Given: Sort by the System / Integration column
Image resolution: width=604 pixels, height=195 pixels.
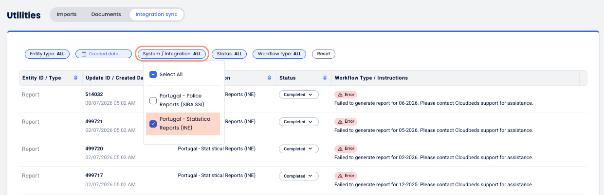Looking at the screenshot, I should (270, 78).
